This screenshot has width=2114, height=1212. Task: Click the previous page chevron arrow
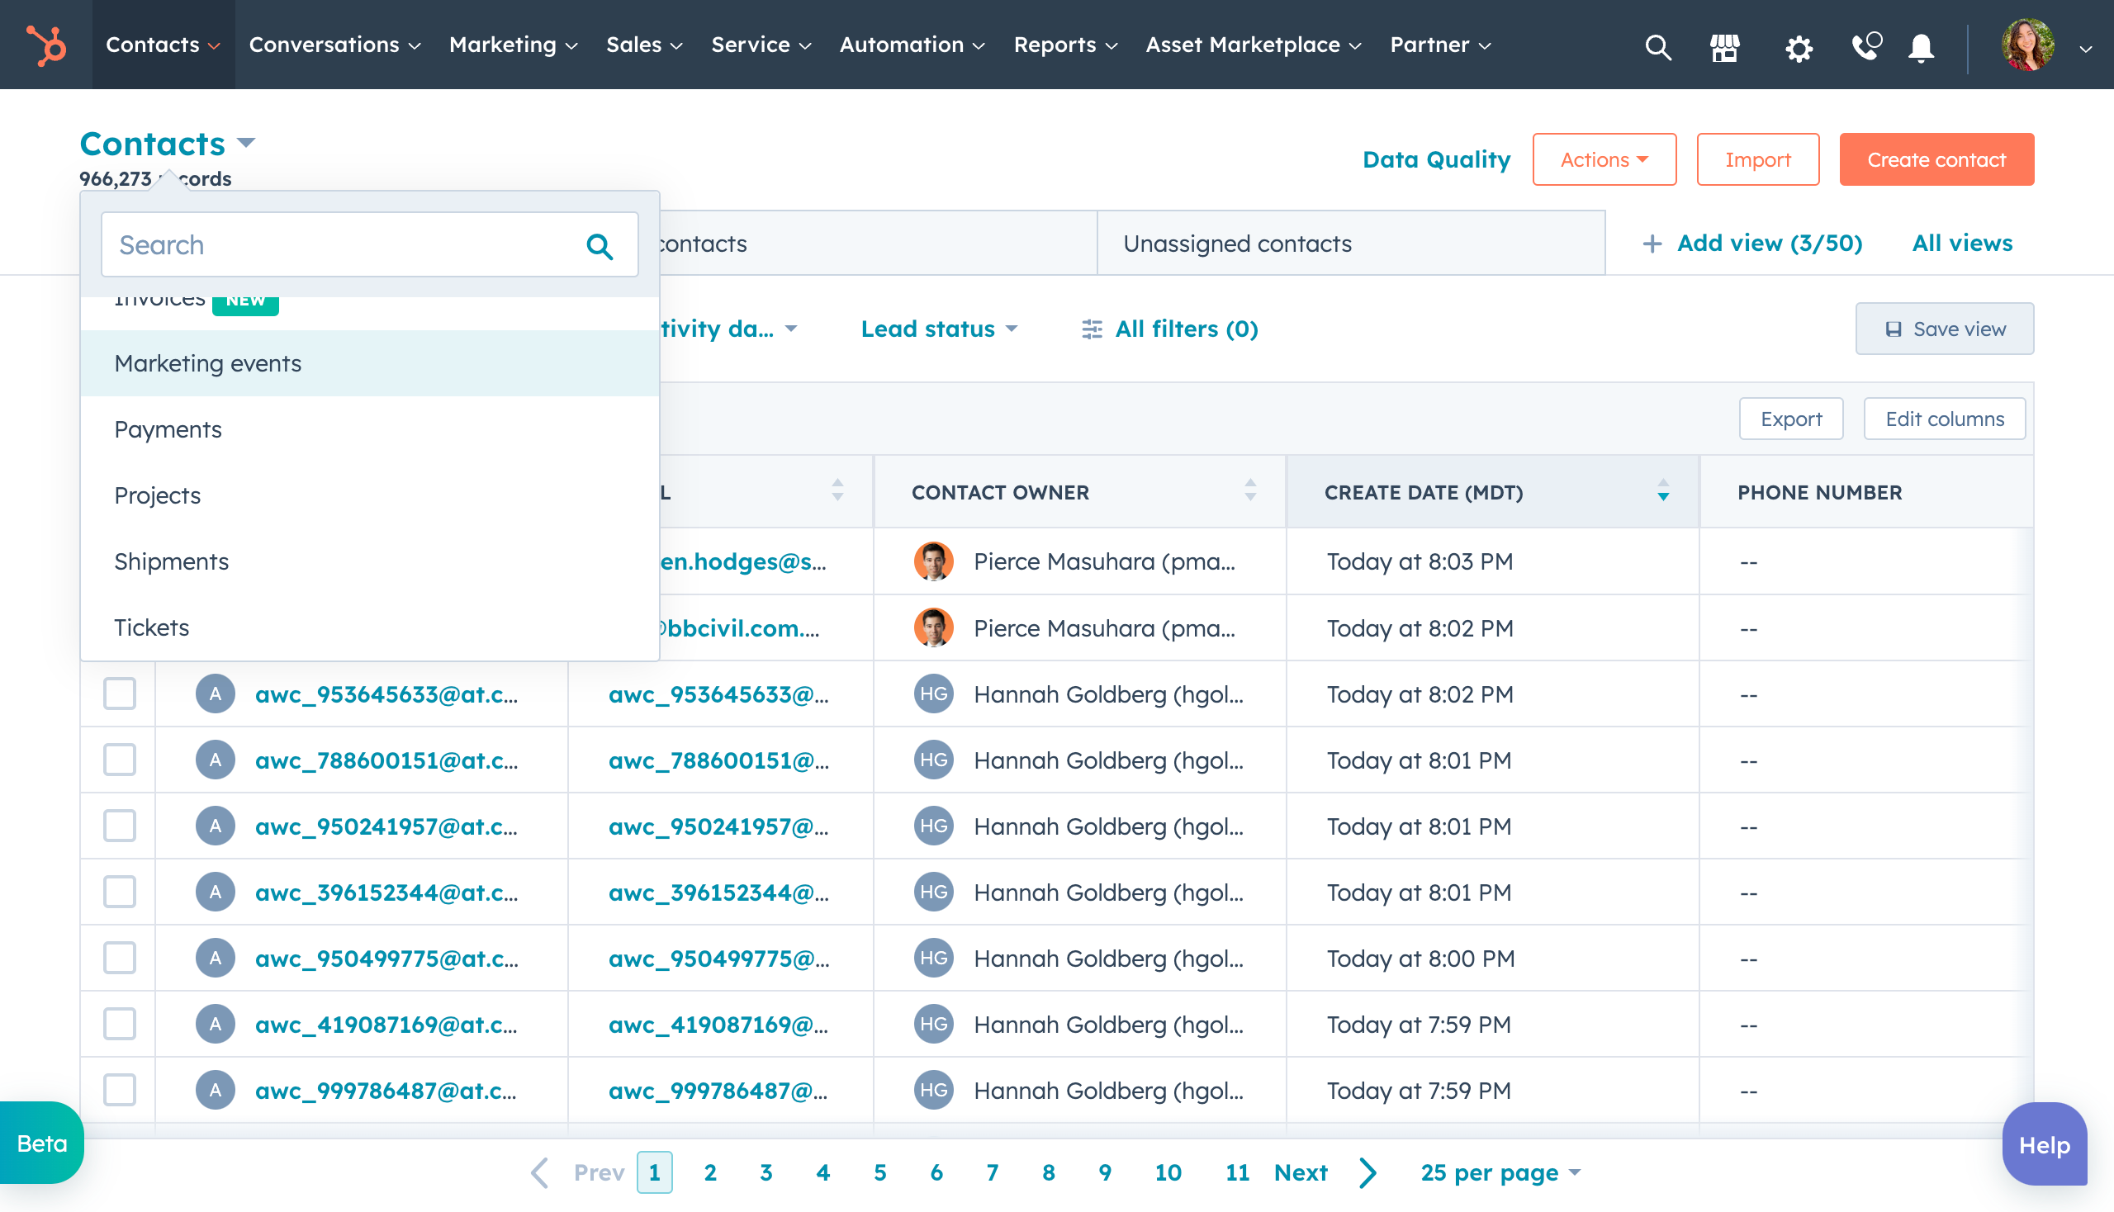(539, 1172)
